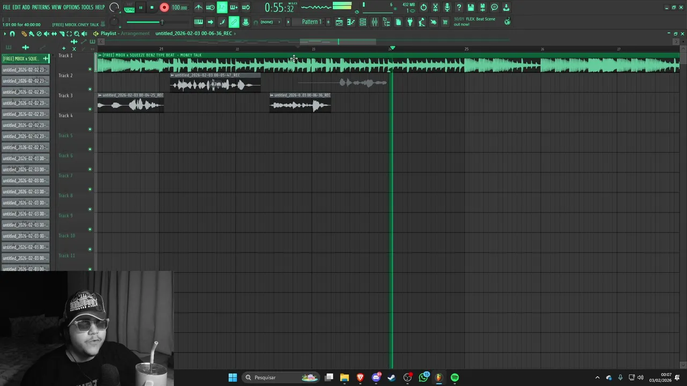Open the FILE menu
This screenshot has width=687, height=386.
(x=6, y=8)
